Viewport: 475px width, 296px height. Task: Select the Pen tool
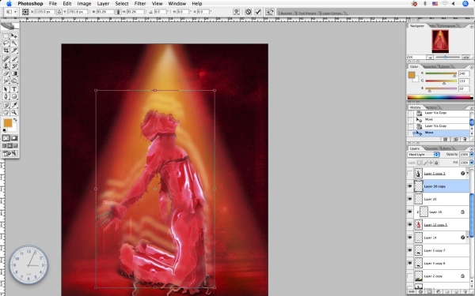pyautogui.click(x=6, y=96)
